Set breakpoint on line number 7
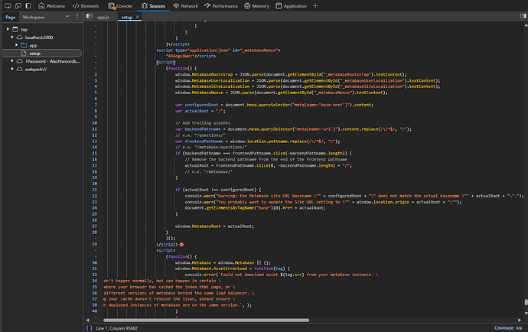This screenshot has height=332, width=528. pyautogui.click(x=96, y=105)
